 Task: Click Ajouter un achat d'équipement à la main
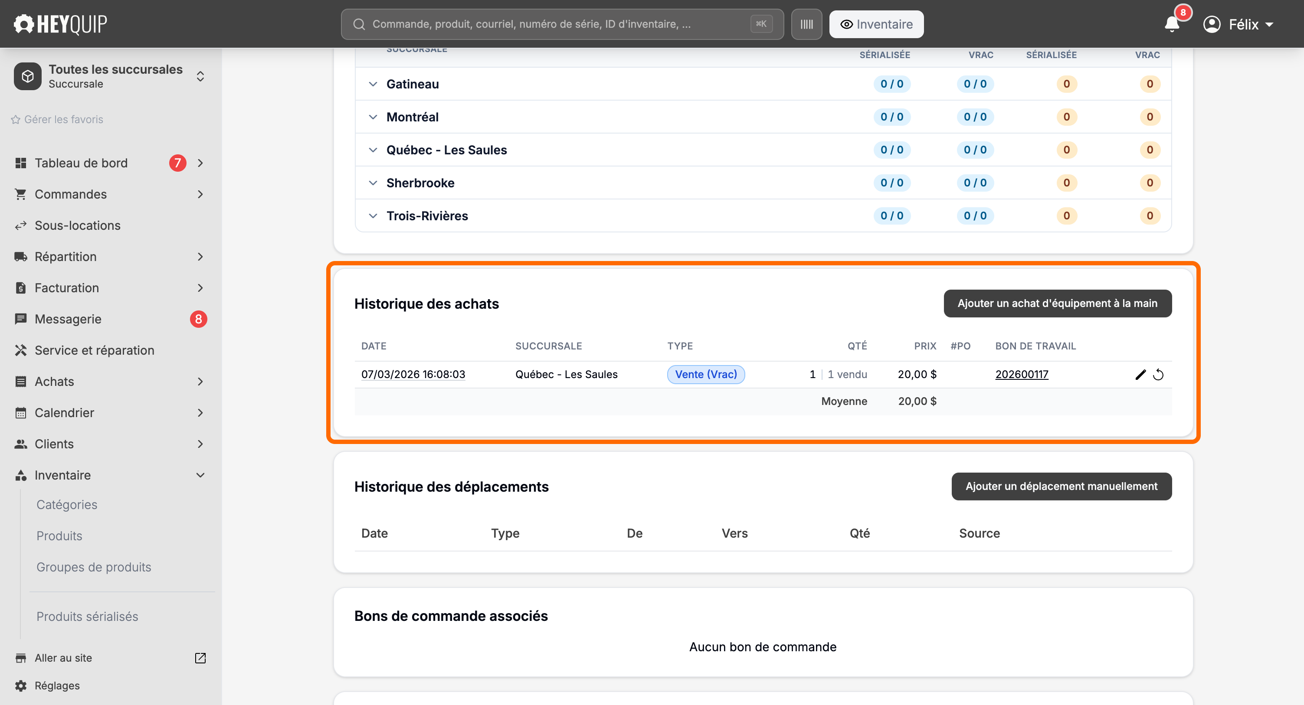[1058, 304]
